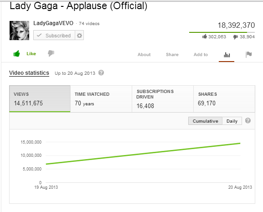The image size is (263, 212).
Task: Click help icon beside Daily button
Action: [248, 120]
